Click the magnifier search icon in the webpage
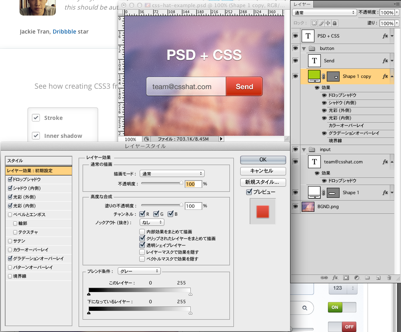Screen dimensions: 401x332 [x=304, y=308]
